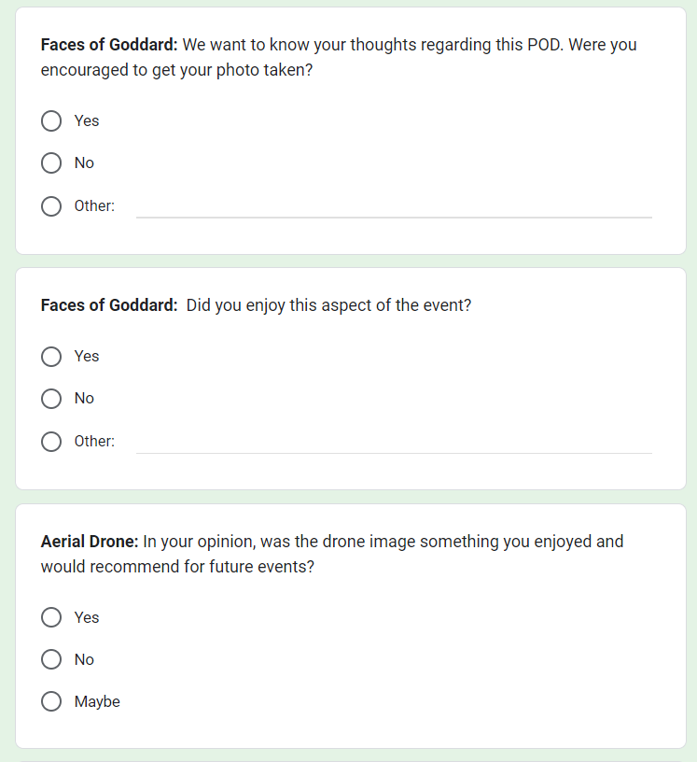The image size is (697, 762).
Task: Click Other text field in enjoy aspect question
Action: click(x=393, y=442)
